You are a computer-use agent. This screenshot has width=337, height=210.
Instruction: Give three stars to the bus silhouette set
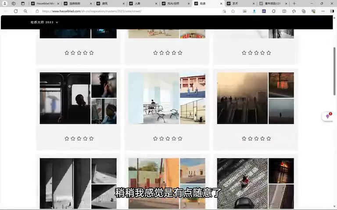pyautogui.click(x=79, y=139)
